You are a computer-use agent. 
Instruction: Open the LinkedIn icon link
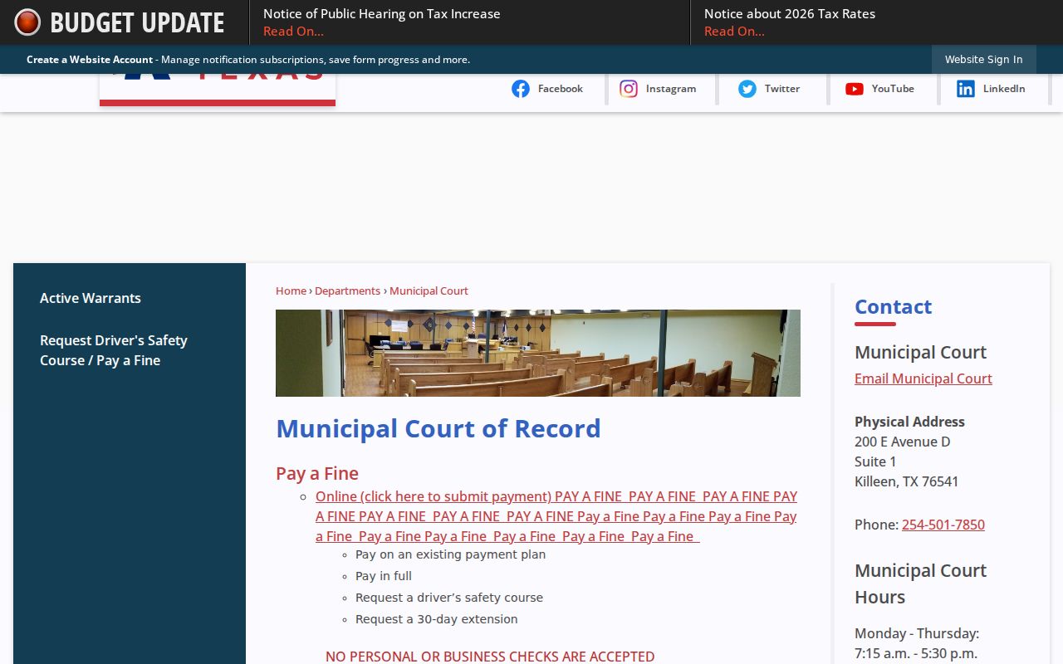tap(966, 89)
